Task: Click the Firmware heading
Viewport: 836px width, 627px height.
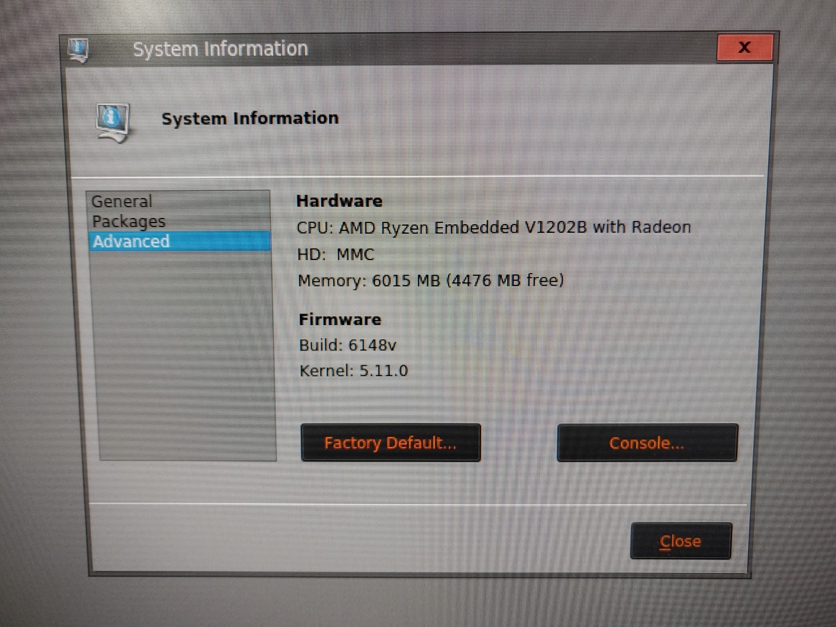Action: pyautogui.click(x=340, y=319)
